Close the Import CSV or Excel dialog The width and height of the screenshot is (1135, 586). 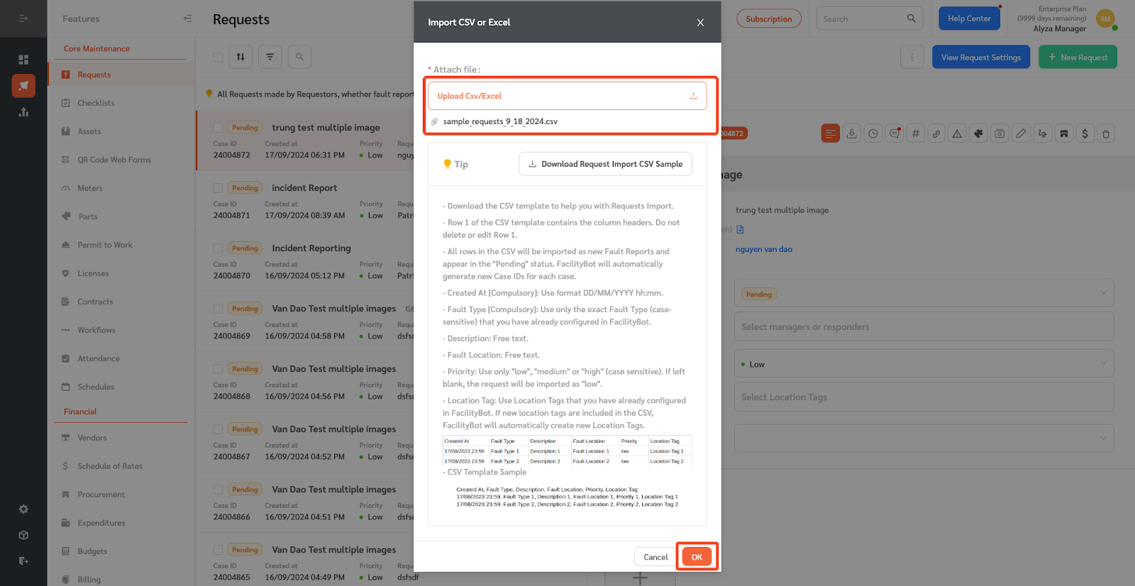click(700, 23)
